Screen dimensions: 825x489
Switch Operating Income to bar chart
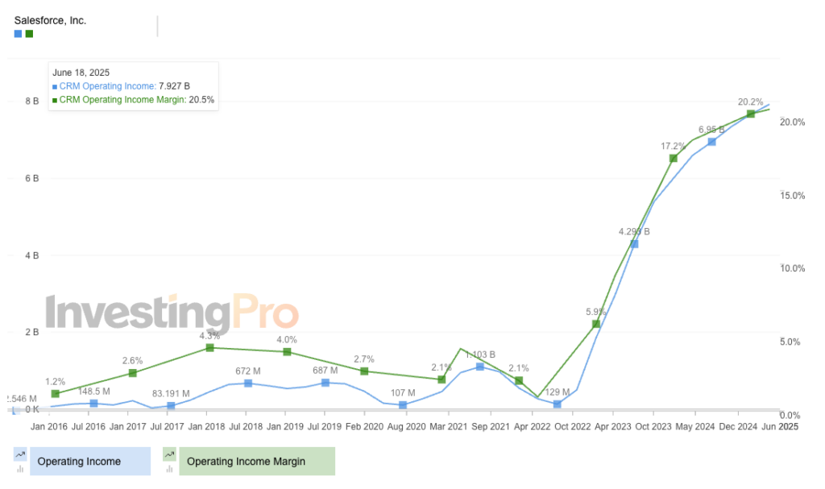coord(20,468)
